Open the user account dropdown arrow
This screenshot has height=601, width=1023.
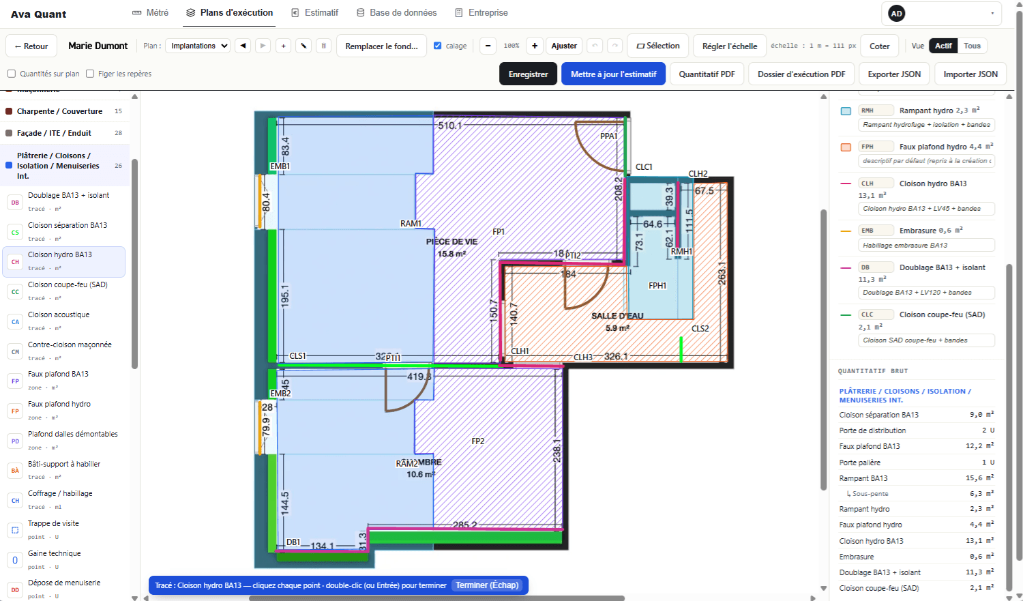click(992, 13)
